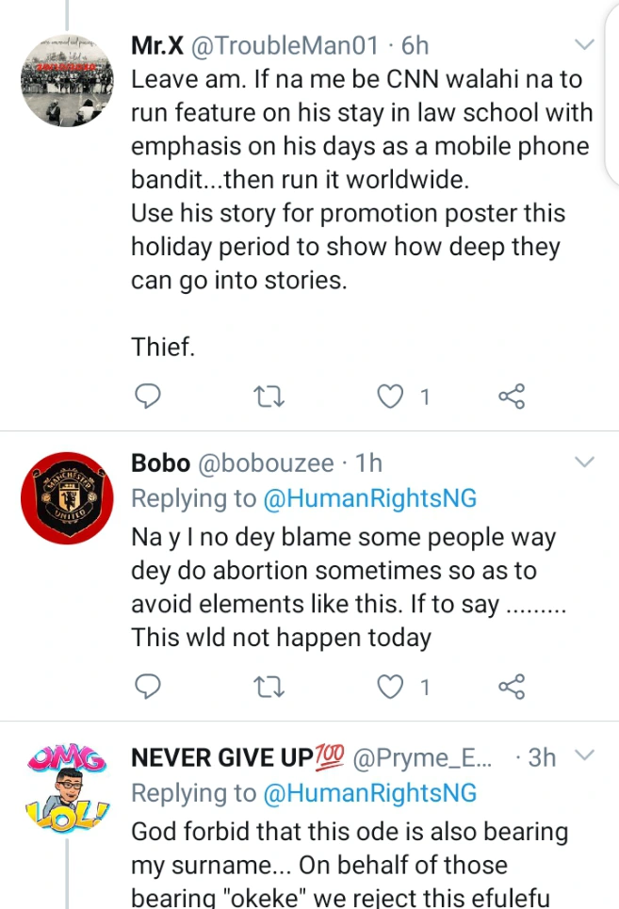Open @HumanRightsNG link in NEVER GIVE UP's reply
Image resolution: width=619 pixels, height=909 pixels.
[x=369, y=792]
